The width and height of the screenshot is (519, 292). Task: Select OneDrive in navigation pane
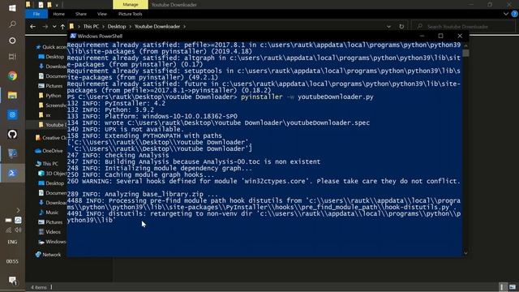coord(49,151)
